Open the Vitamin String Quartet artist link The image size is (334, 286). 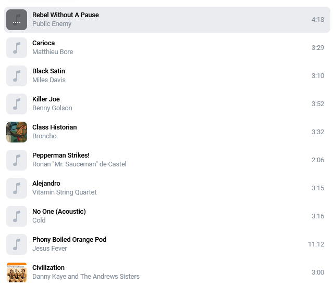click(64, 192)
